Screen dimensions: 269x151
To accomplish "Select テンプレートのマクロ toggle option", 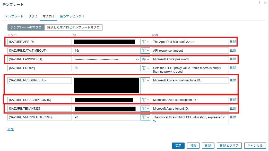I will click(x=26, y=27).
